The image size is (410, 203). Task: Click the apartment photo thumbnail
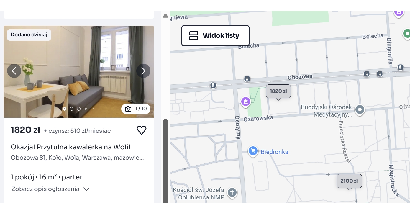[79, 72]
